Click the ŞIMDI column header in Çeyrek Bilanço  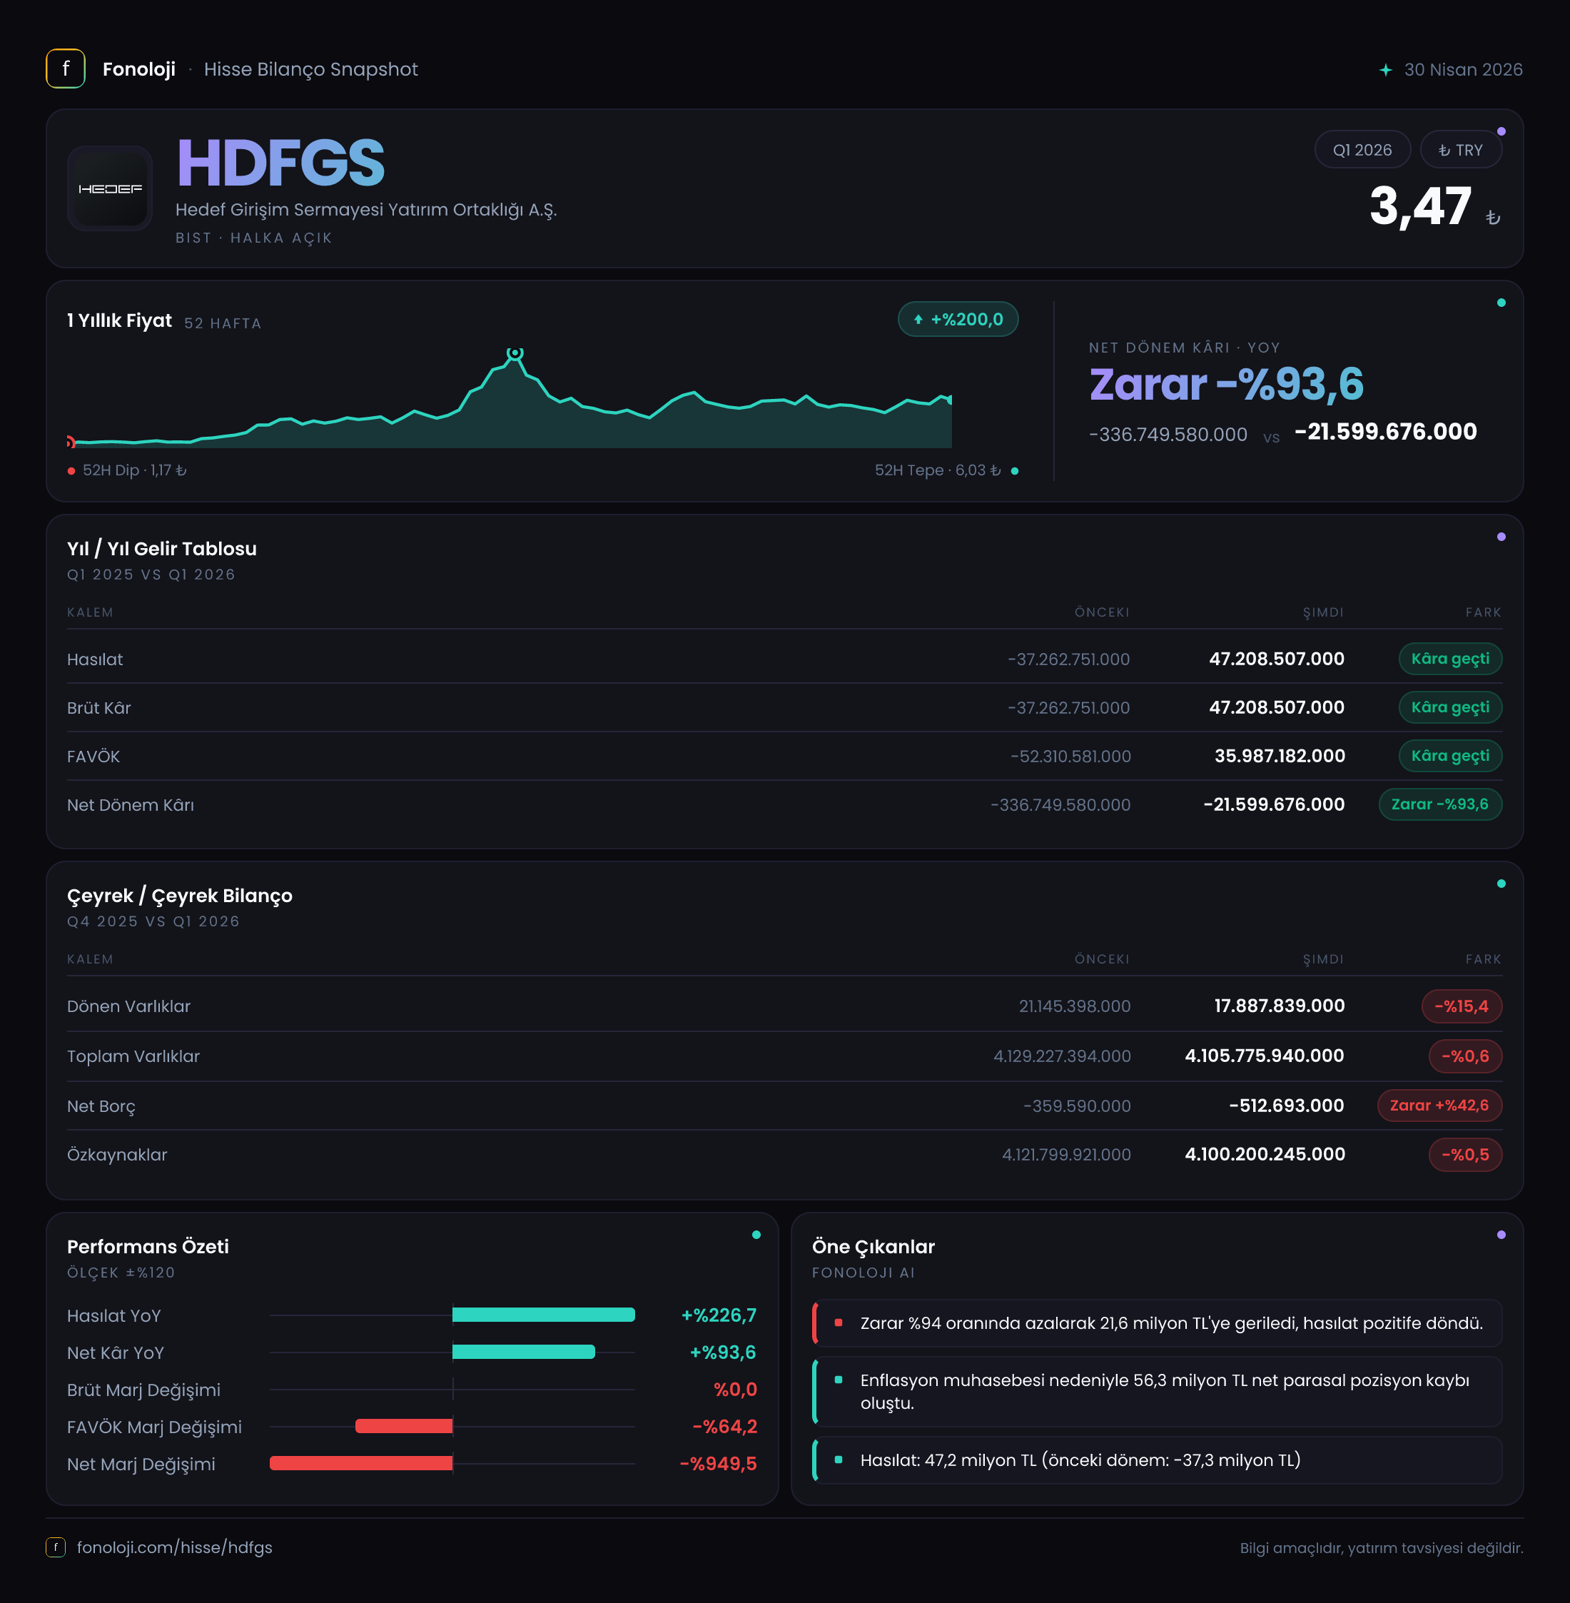point(1324,960)
